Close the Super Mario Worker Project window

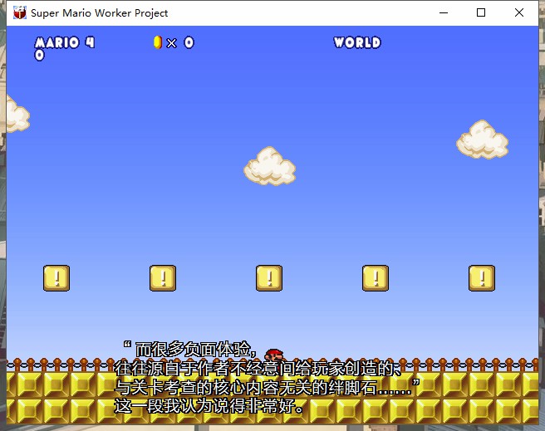(x=519, y=12)
